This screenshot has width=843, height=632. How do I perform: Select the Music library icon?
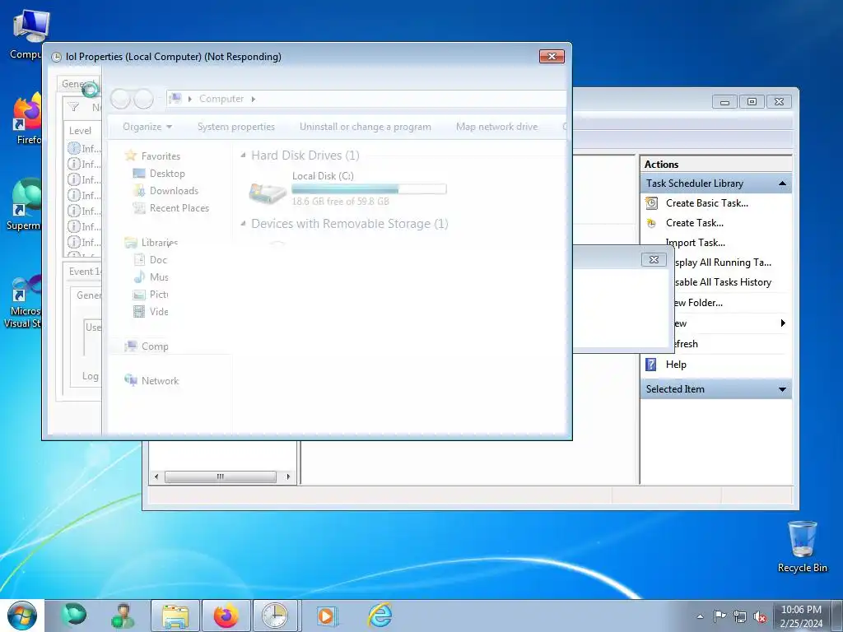(x=139, y=277)
